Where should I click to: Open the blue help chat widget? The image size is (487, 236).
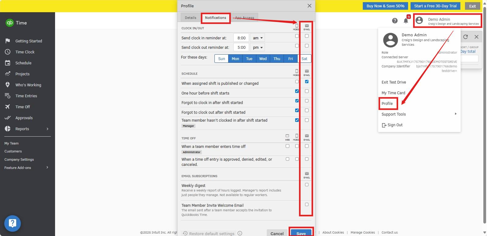point(13,223)
